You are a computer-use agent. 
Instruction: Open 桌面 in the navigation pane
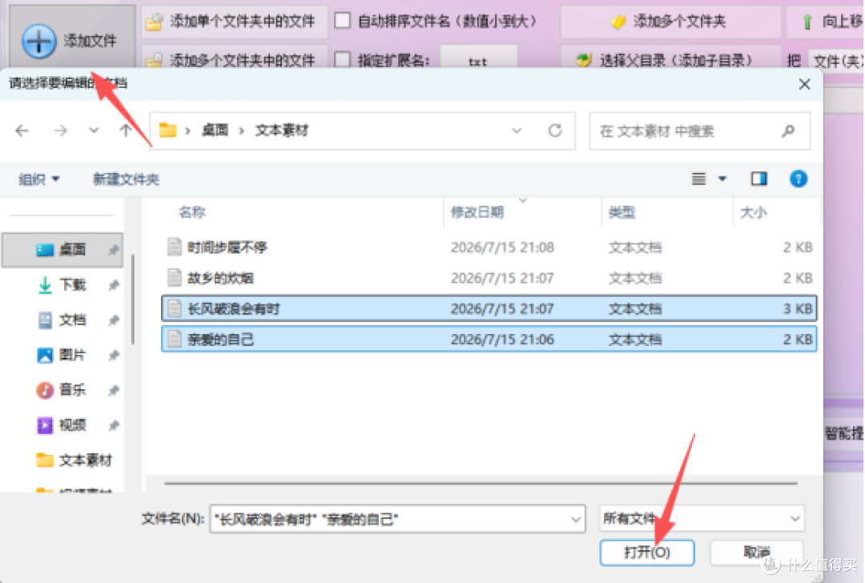pyautogui.click(x=62, y=250)
